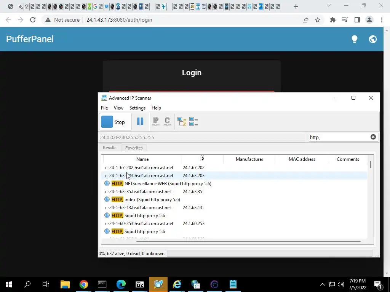Click the class C subnet toolbar icon
Image resolution: width=390 pixels, height=292 pixels.
click(167, 121)
